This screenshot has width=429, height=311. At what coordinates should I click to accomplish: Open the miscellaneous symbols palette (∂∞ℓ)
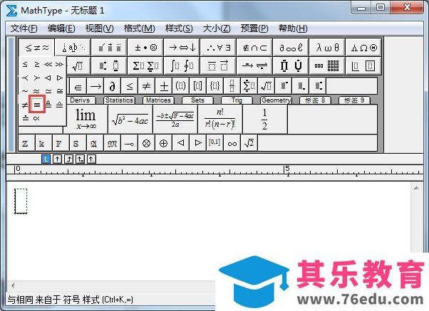(291, 48)
